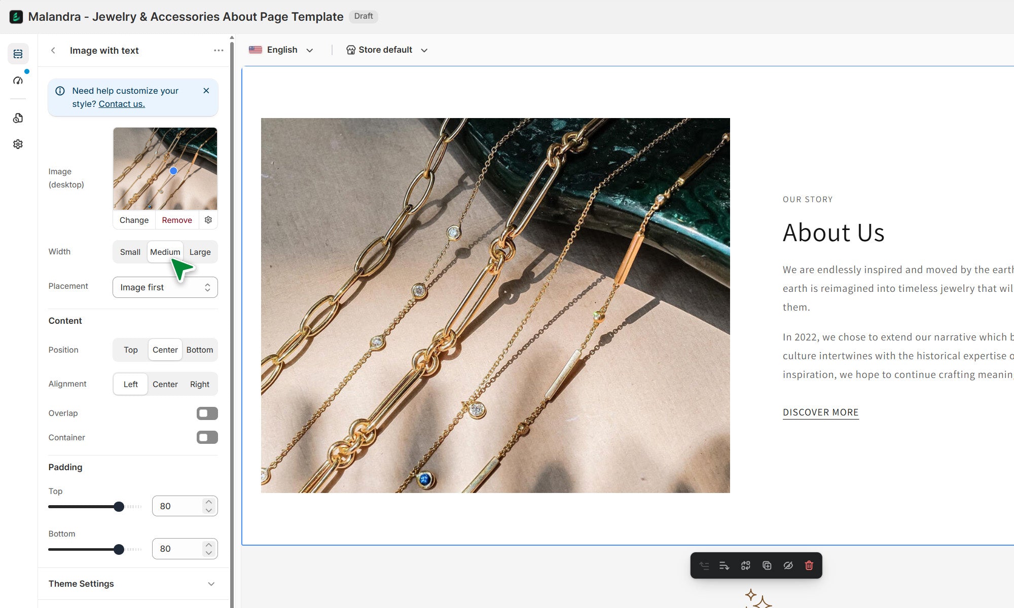Open the three-dots menu for Image with text
Image resolution: width=1014 pixels, height=608 pixels.
click(x=219, y=50)
